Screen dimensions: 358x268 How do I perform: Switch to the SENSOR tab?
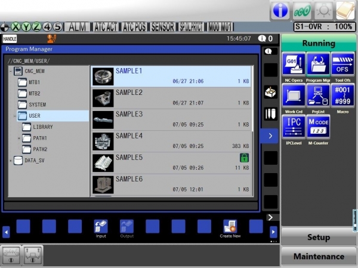point(162,27)
